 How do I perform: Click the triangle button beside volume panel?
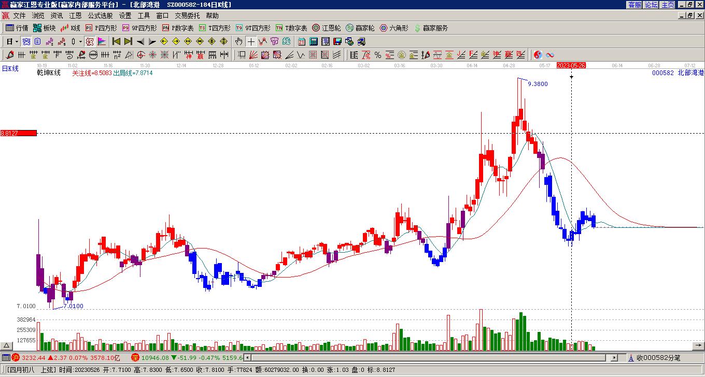pos(7,346)
